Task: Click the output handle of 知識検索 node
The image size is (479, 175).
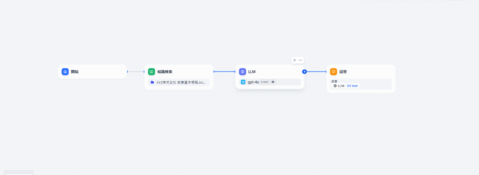Action: click(x=213, y=72)
